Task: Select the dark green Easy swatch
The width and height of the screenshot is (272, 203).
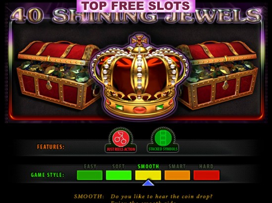Action: (90, 175)
